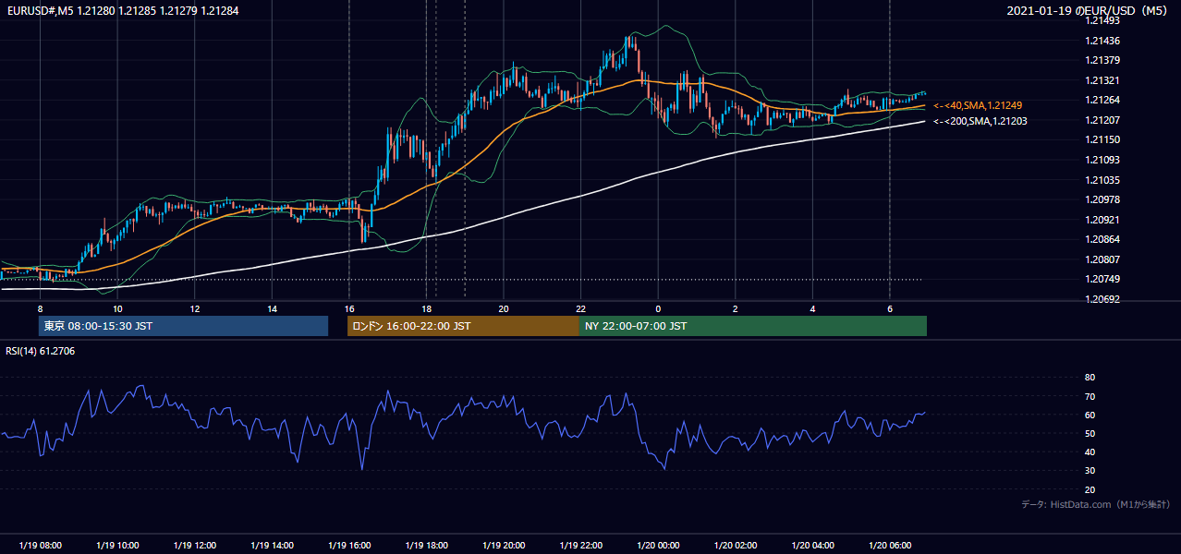Image resolution: width=1181 pixels, height=554 pixels.
Task: Click the bottom time label 1/20 02:00
Action: point(736,546)
